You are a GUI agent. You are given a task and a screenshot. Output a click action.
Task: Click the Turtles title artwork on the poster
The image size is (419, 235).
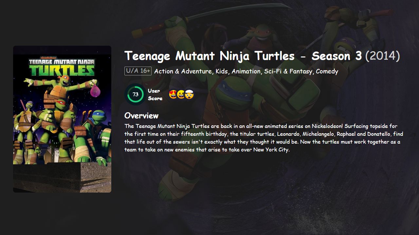click(x=62, y=70)
